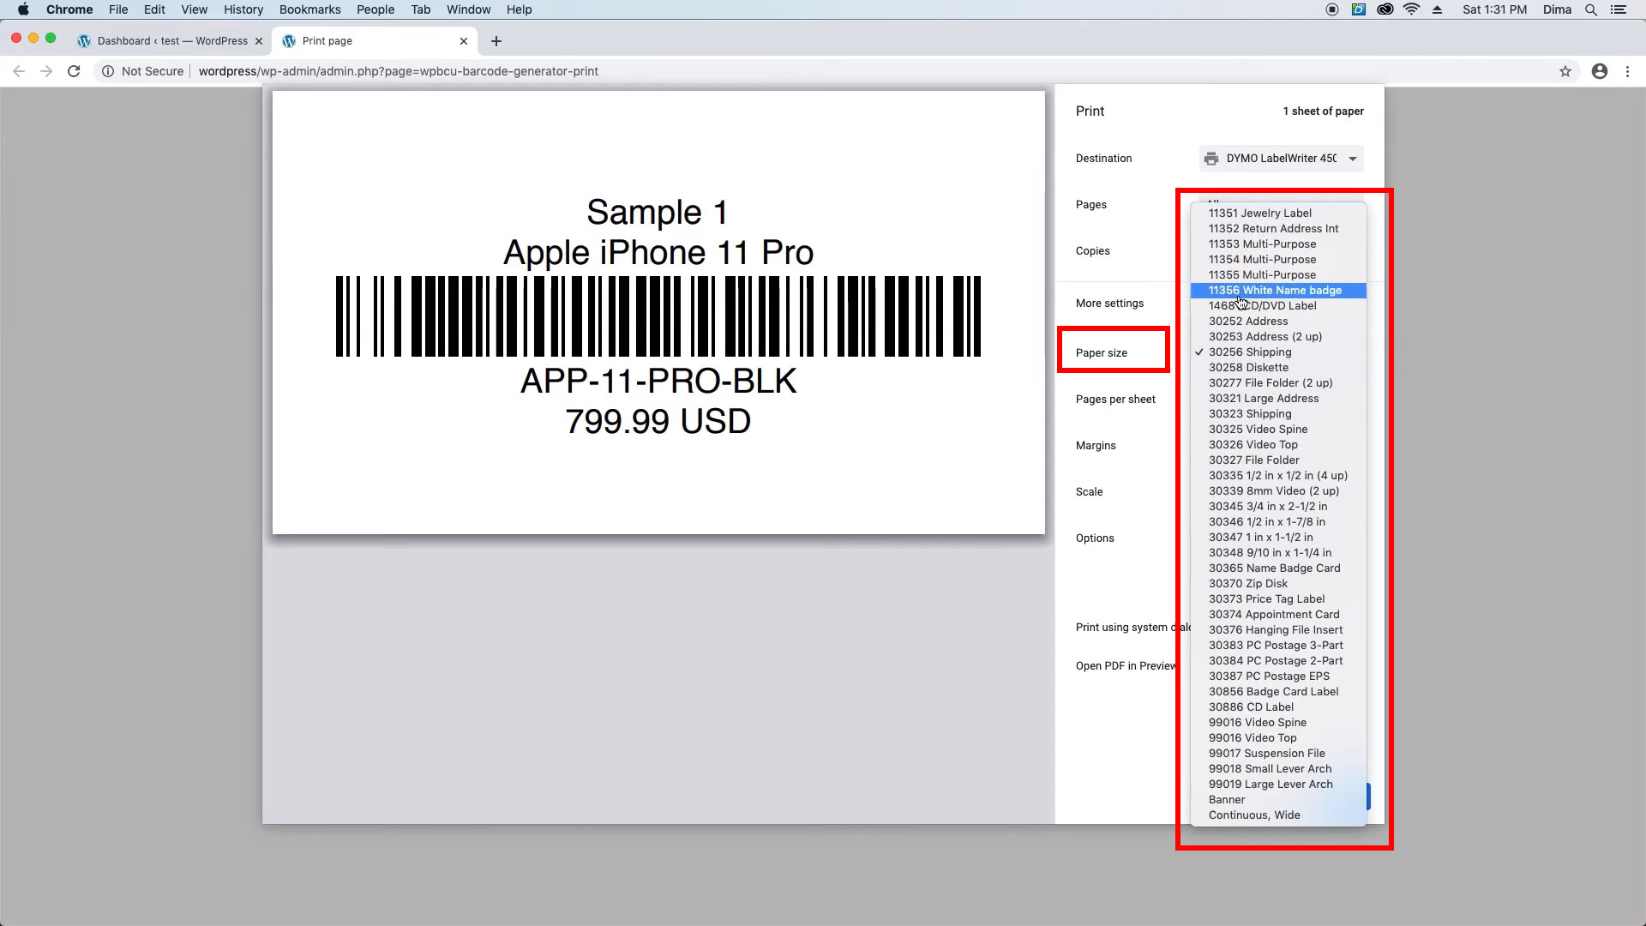Click the browser back arrow

point(19,71)
